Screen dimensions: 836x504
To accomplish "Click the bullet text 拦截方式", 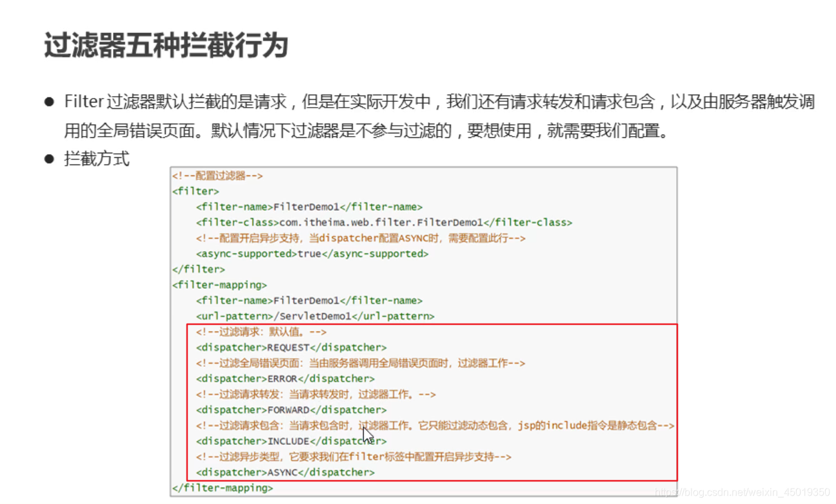I will (97, 159).
